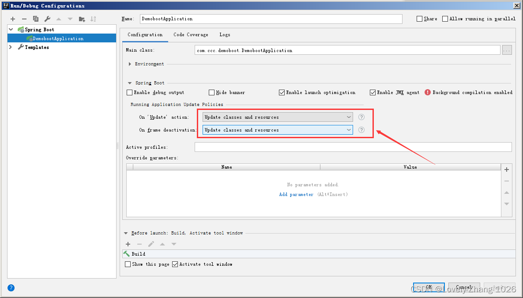Click the Active profiles field
This screenshot has width=523, height=298.
353,147
